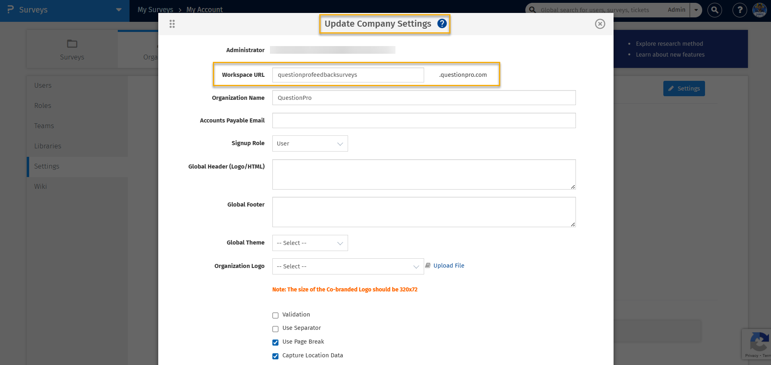Viewport: 771px width, 365px height.
Task: Toggle the Use Separator checkbox
Action: 276,329
